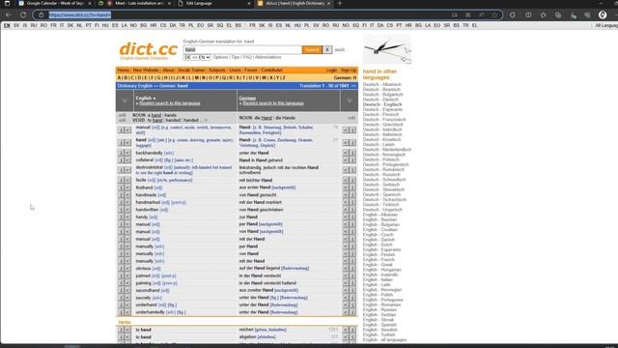The image size is (618, 348).
Task: Click right-side info icon for 'zur Hand' row
Action: 352,217
